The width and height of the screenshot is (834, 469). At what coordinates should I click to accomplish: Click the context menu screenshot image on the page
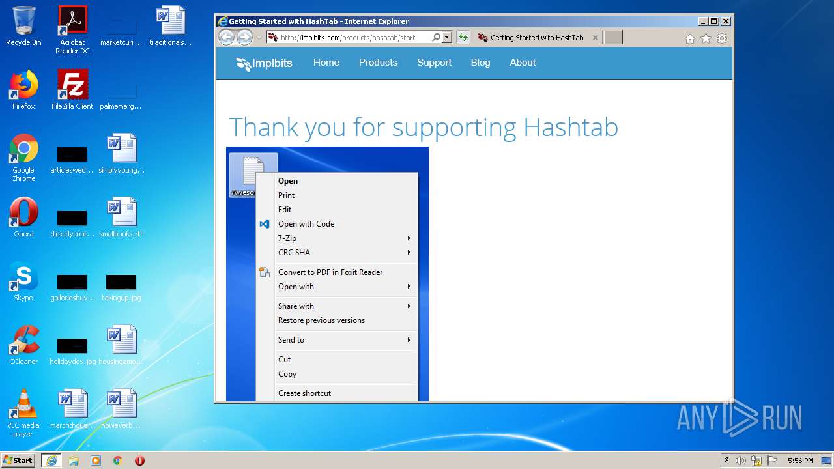(x=327, y=274)
